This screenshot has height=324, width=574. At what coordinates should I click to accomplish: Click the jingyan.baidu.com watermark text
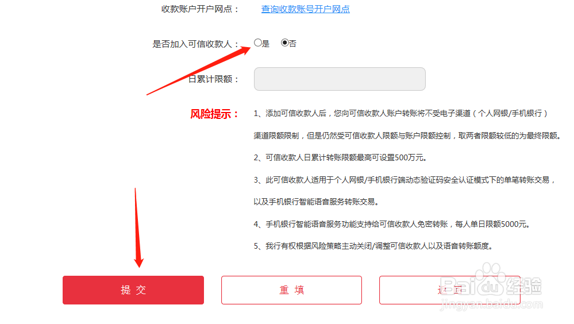coord(491,304)
